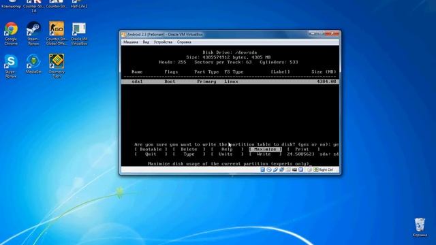Click the 'Name' column header
Screen dimensions: 436x245
click(x=137, y=71)
